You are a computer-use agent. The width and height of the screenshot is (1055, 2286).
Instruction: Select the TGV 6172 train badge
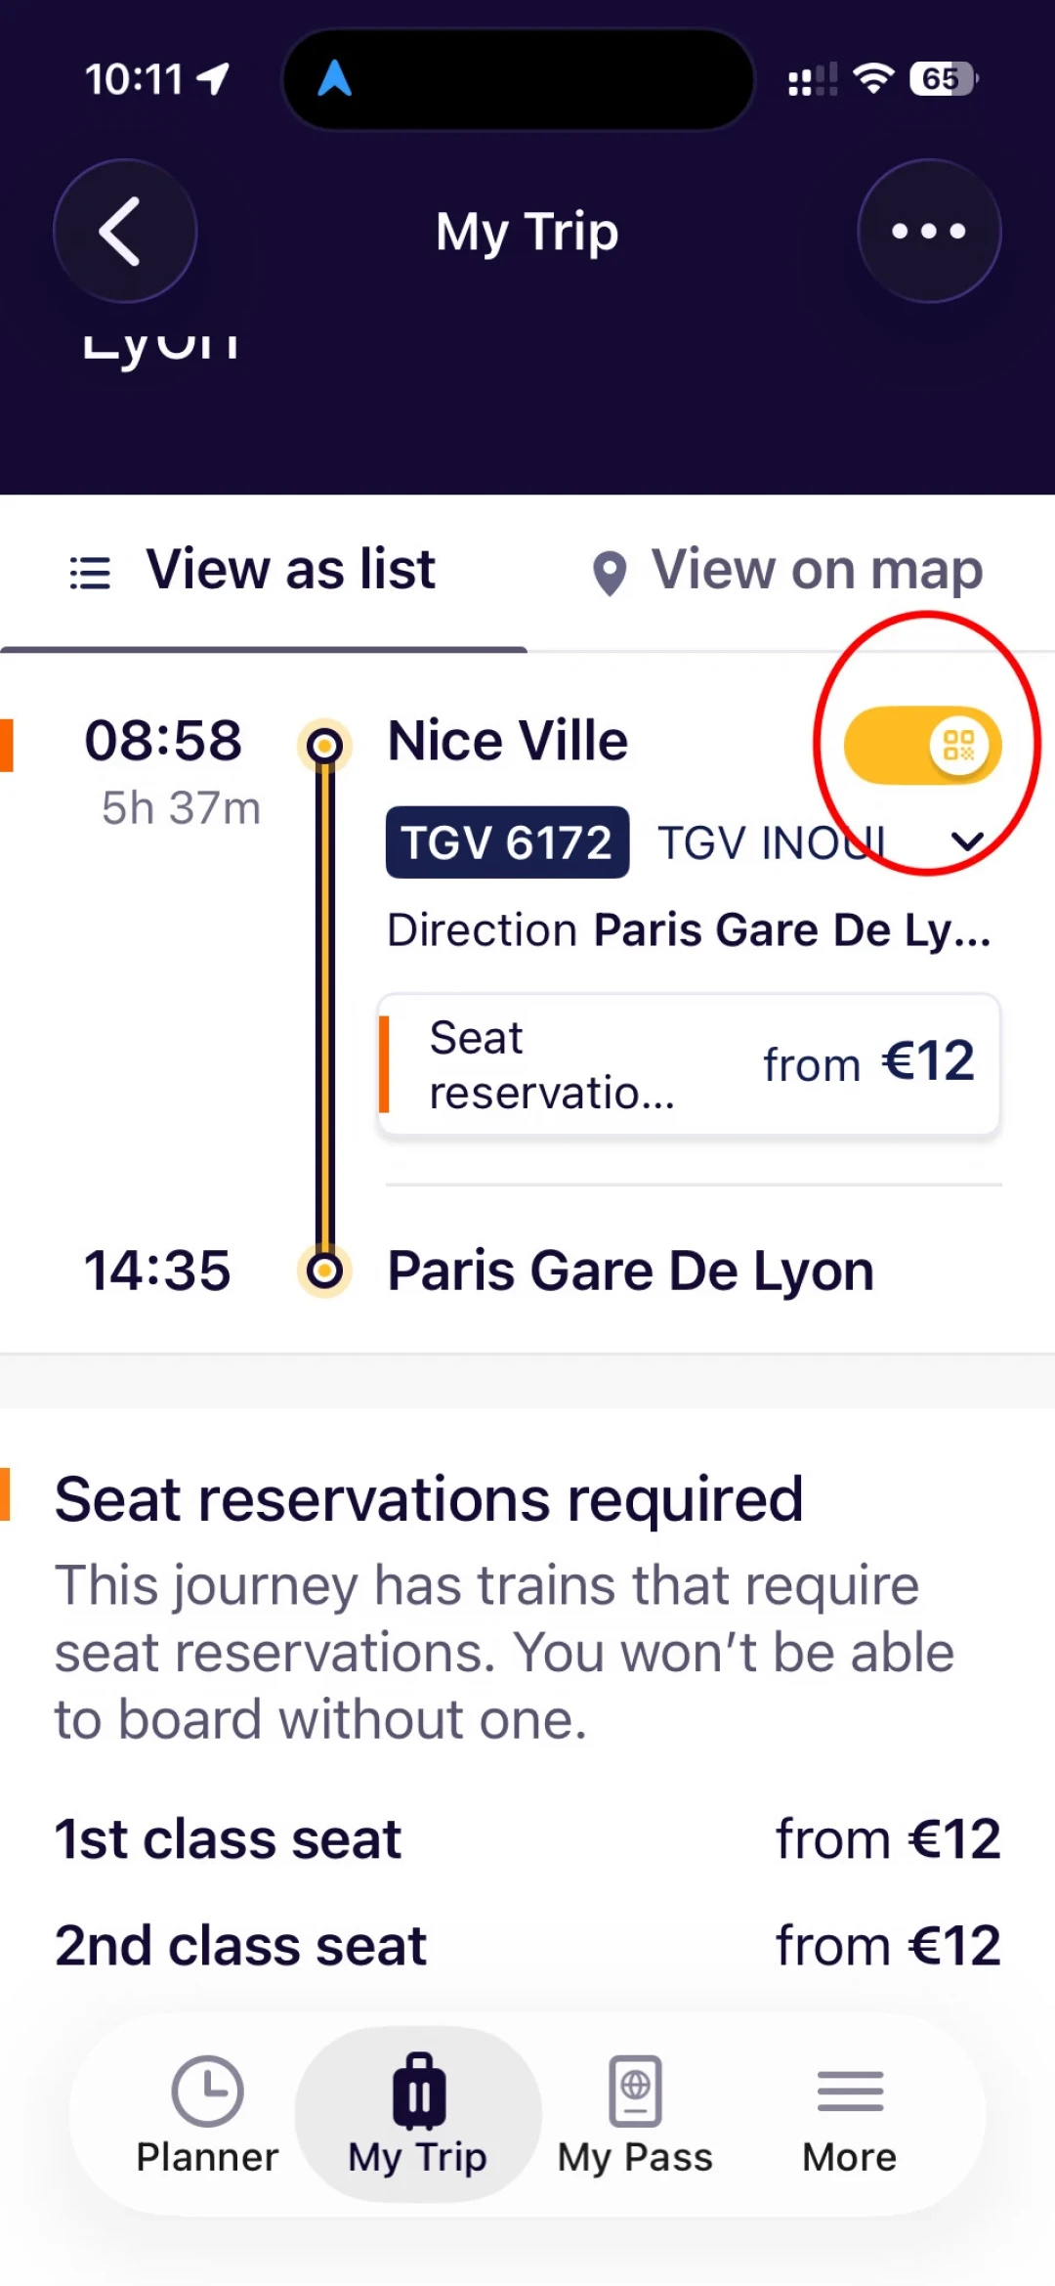(x=507, y=842)
